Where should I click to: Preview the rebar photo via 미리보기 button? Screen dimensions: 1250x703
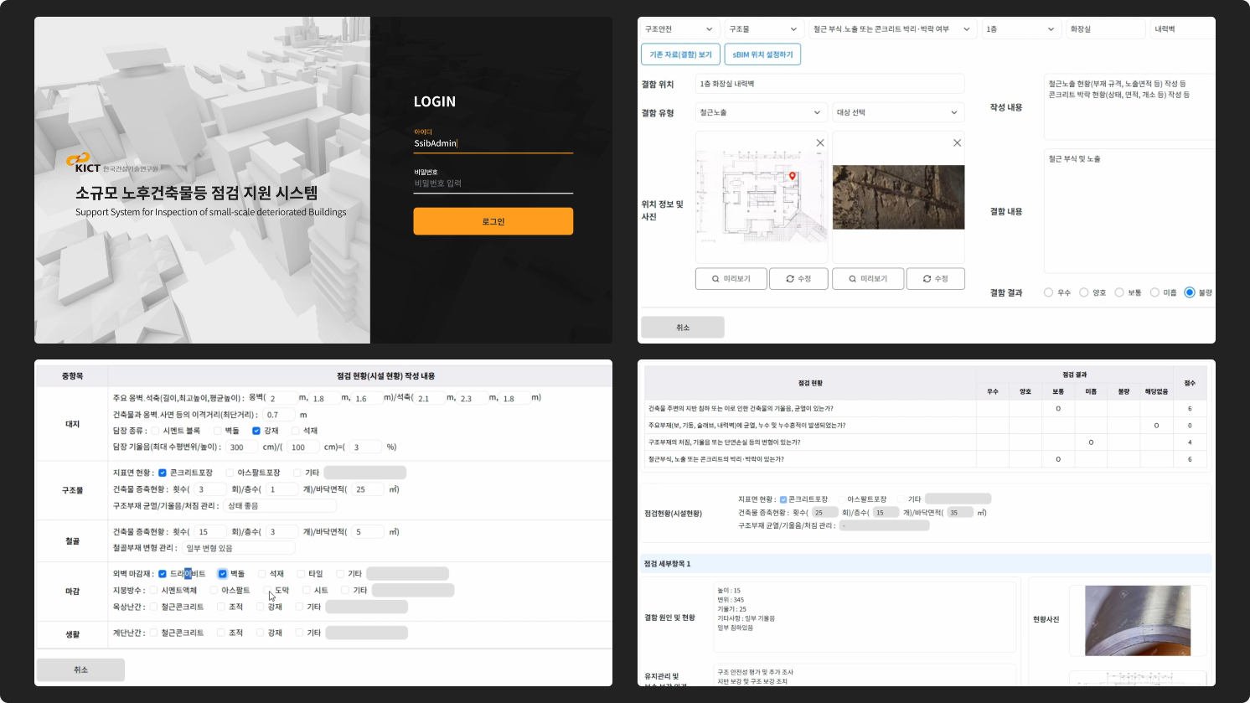[867, 279]
